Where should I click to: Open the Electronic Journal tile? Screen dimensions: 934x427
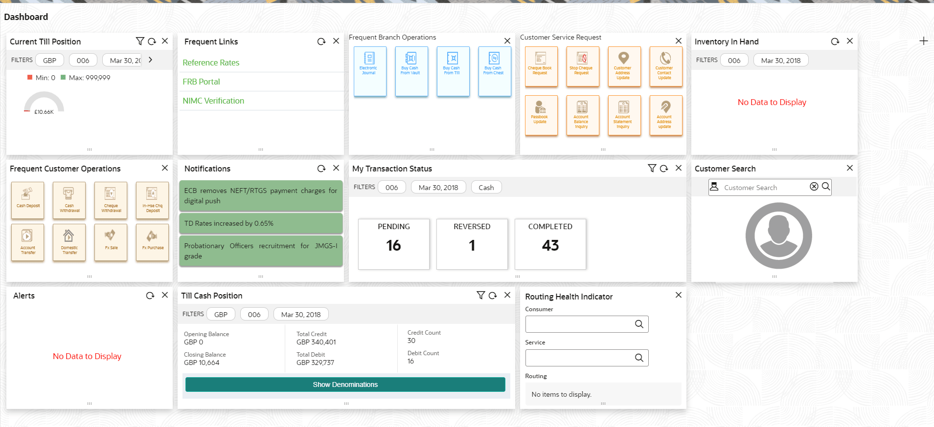[x=369, y=71]
